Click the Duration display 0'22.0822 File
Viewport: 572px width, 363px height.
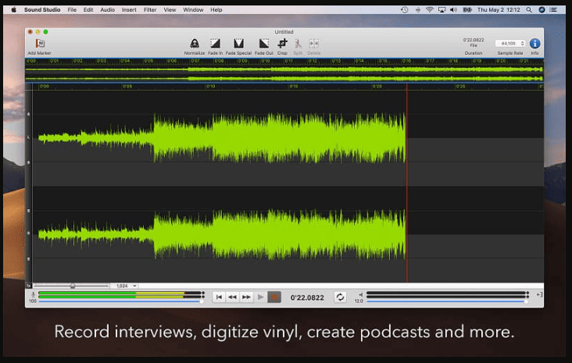coord(474,43)
